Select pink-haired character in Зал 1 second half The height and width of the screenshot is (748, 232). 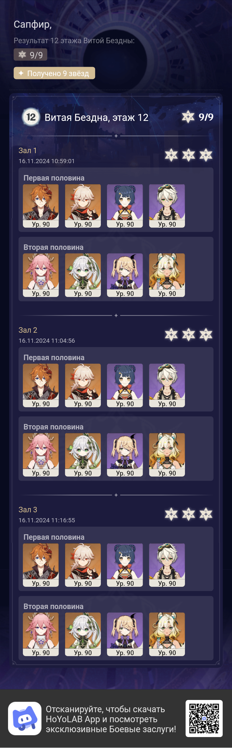[x=41, y=275]
